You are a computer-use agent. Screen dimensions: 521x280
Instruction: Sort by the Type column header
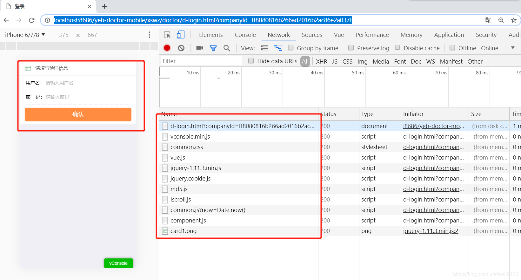point(380,114)
